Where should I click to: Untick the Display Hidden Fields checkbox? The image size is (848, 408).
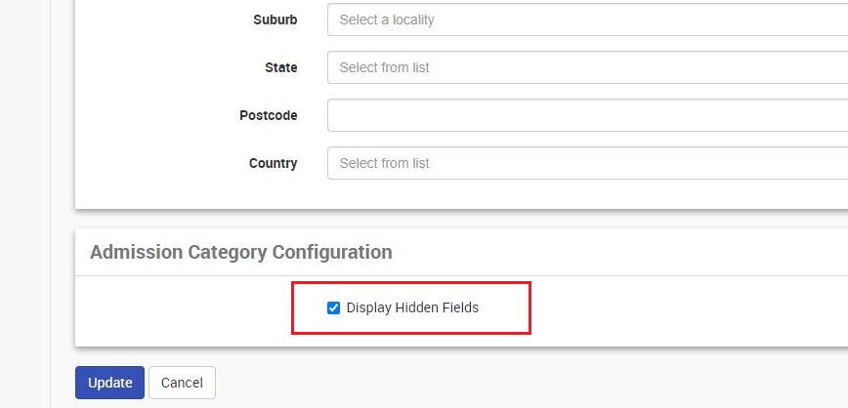pos(334,308)
